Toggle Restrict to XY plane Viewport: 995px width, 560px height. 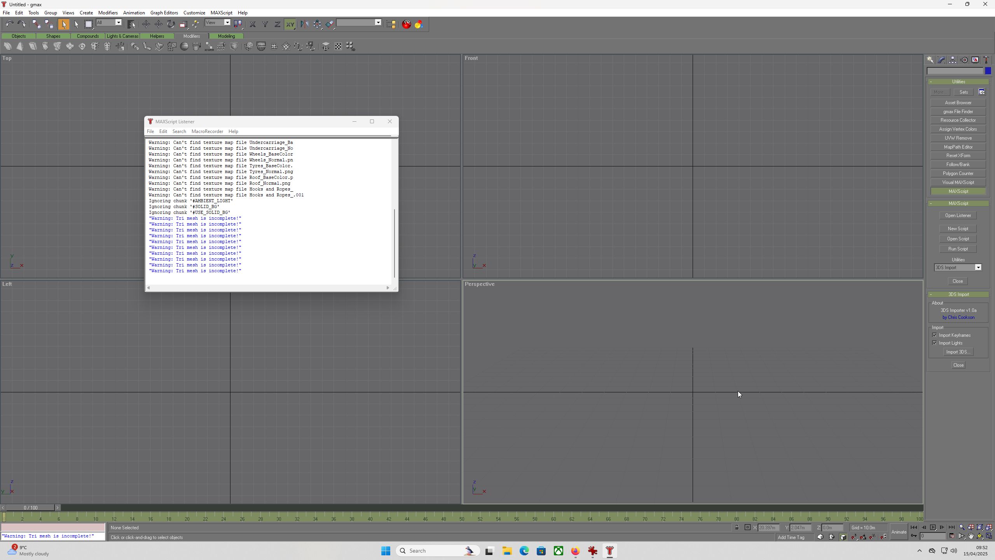coord(290,24)
